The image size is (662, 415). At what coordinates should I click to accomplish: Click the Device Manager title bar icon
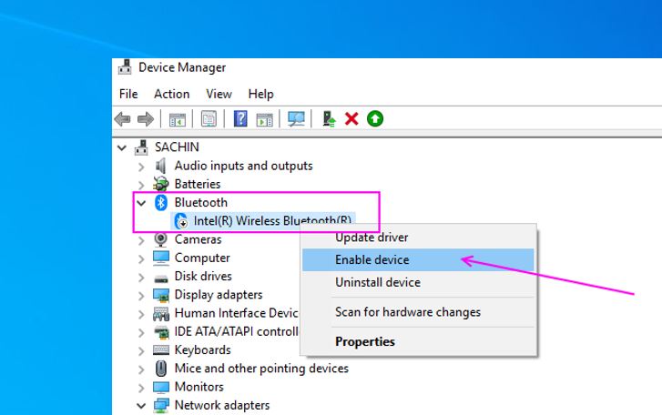(125, 67)
